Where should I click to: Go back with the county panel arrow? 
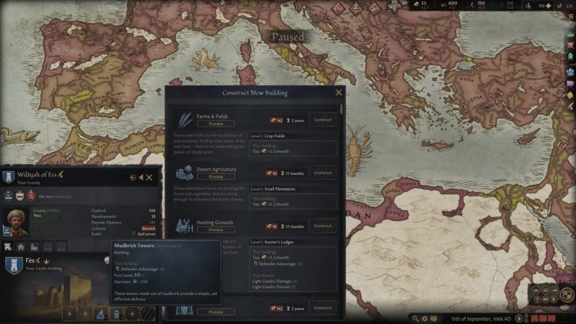pyautogui.click(x=141, y=177)
